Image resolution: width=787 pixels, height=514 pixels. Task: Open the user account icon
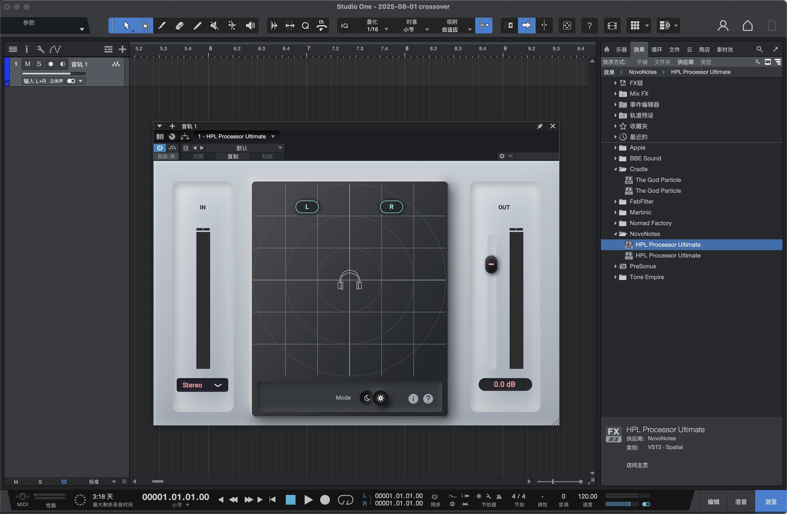tap(723, 25)
